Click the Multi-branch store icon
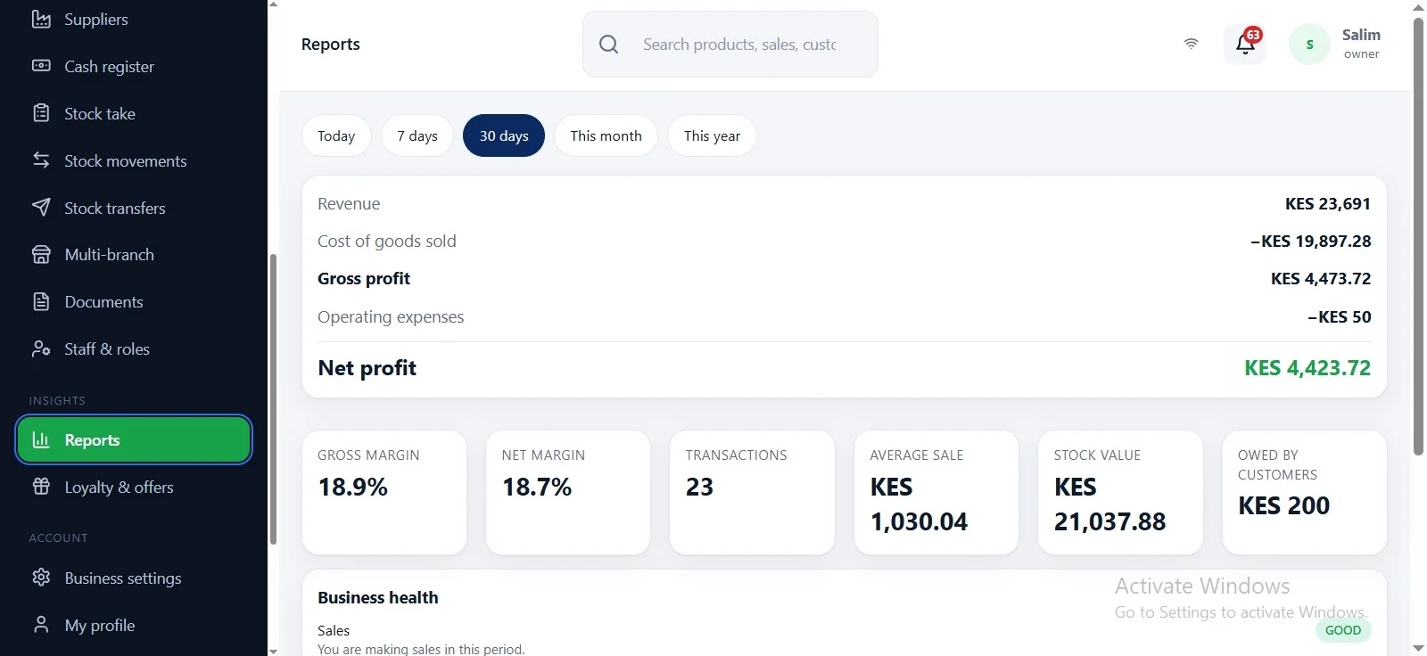This screenshot has height=656, width=1427. tap(41, 255)
